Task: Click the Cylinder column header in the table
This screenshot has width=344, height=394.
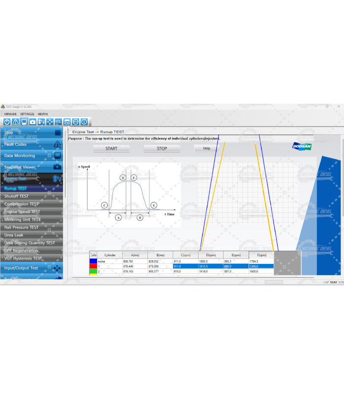Action: pyautogui.click(x=110, y=255)
